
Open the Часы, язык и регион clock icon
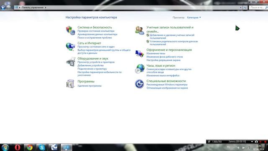pos(139,69)
